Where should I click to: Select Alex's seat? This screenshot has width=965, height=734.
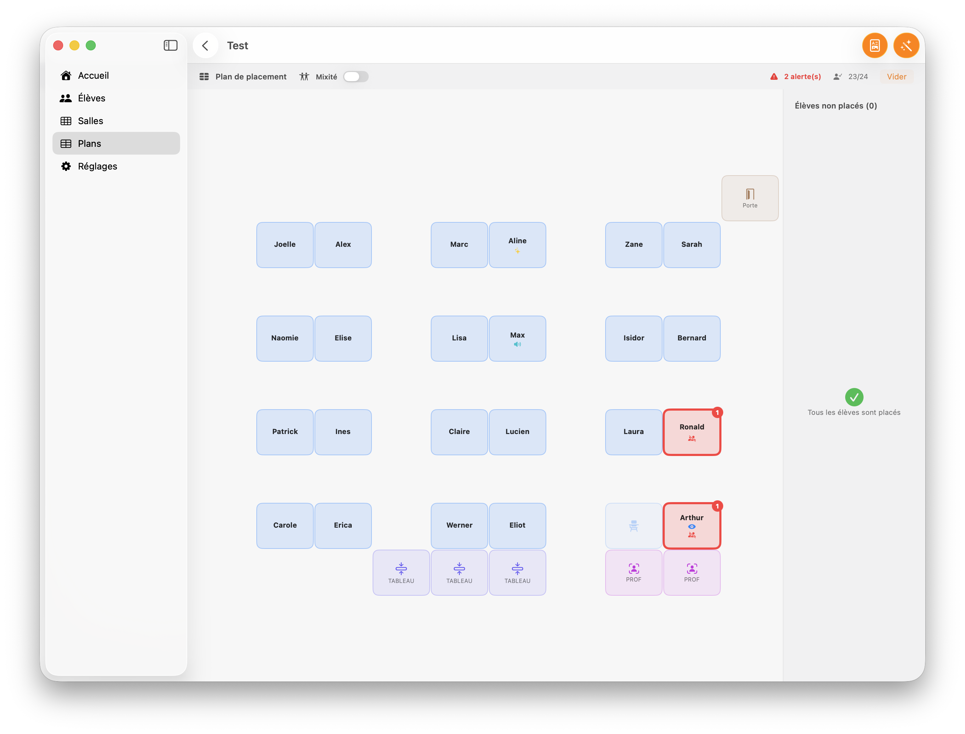pos(343,245)
